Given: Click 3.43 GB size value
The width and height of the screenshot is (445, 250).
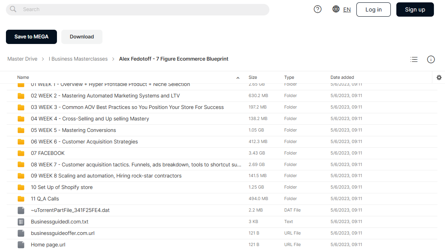Looking at the screenshot, I should 257,153.
